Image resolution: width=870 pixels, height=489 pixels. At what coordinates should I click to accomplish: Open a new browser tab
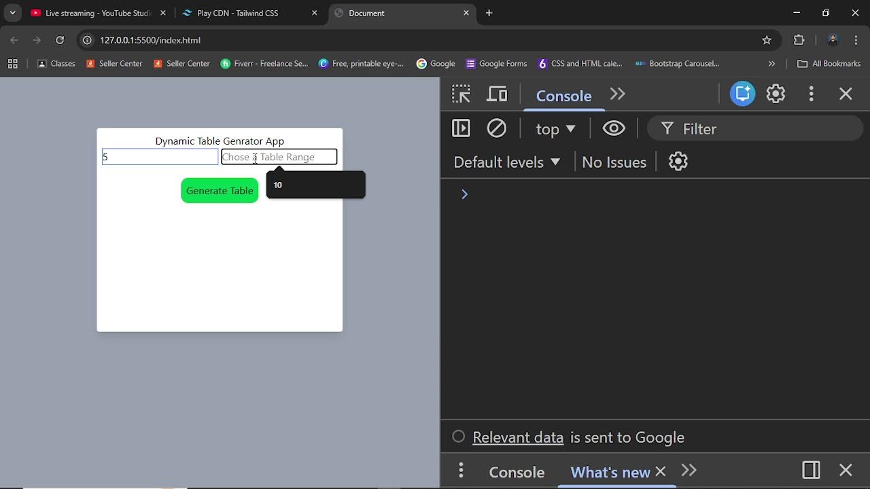[x=489, y=13]
